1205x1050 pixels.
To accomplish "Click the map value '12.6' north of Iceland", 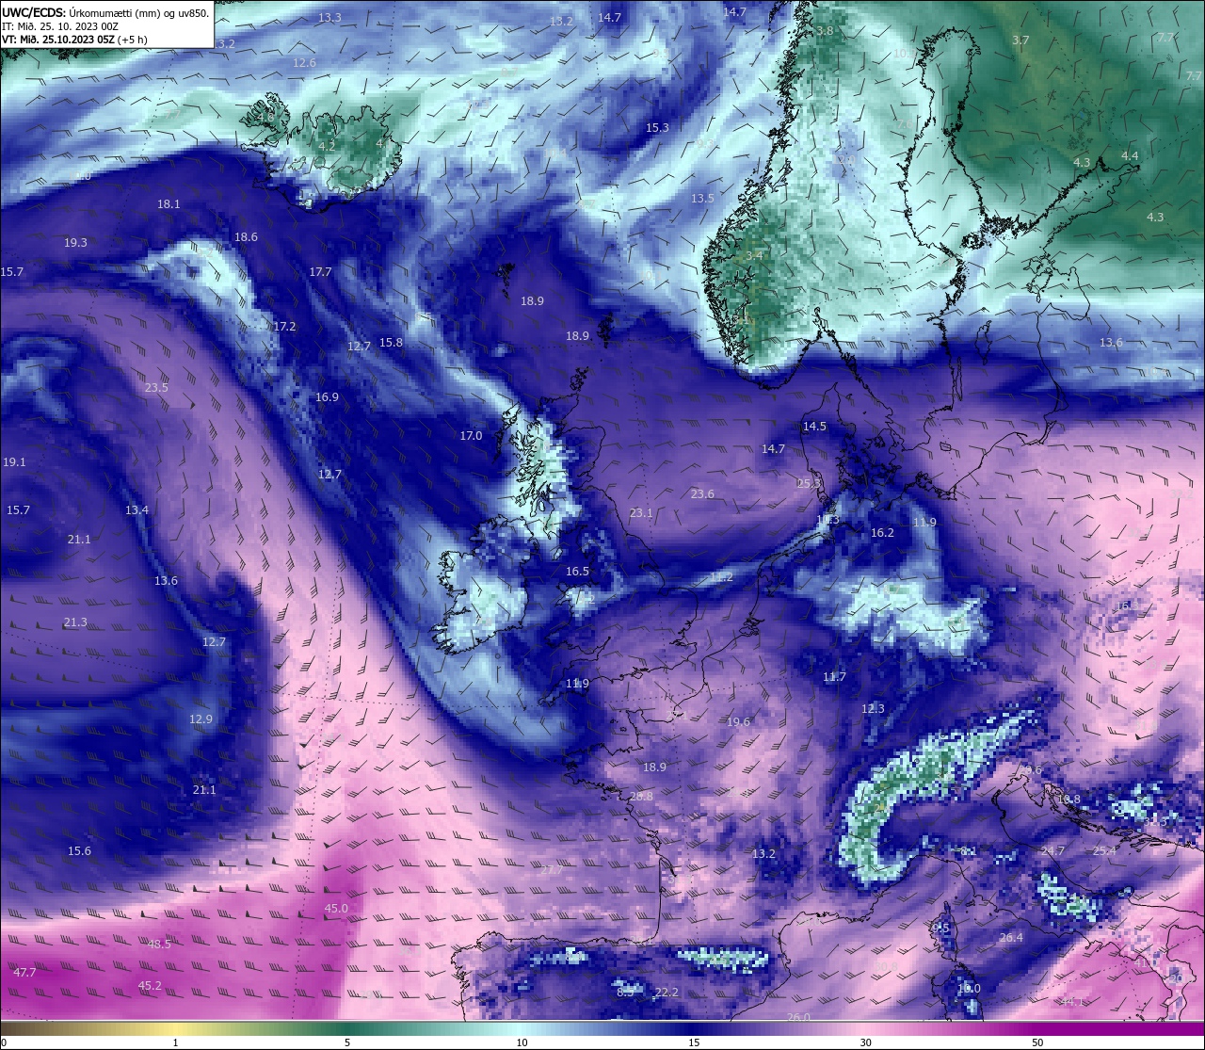I will [x=304, y=63].
